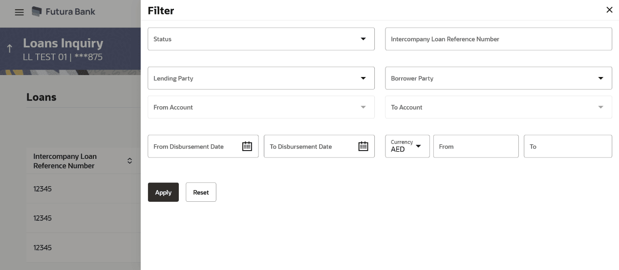Open the hamburger navigation menu
Viewport: 619px width, 270px height.
tap(19, 12)
